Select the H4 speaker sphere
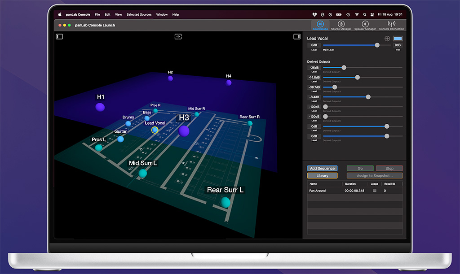Image resolution: width=460 pixels, height=274 pixels. tap(229, 83)
